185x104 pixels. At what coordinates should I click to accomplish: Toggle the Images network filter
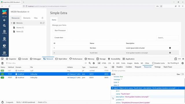coord(130,63)
